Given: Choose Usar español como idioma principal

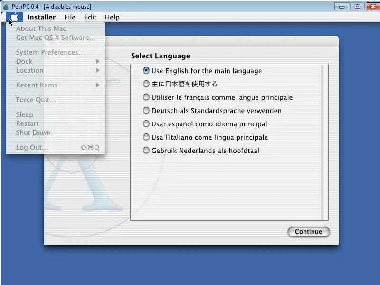Looking at the screenshot, I should pos(205,124).
